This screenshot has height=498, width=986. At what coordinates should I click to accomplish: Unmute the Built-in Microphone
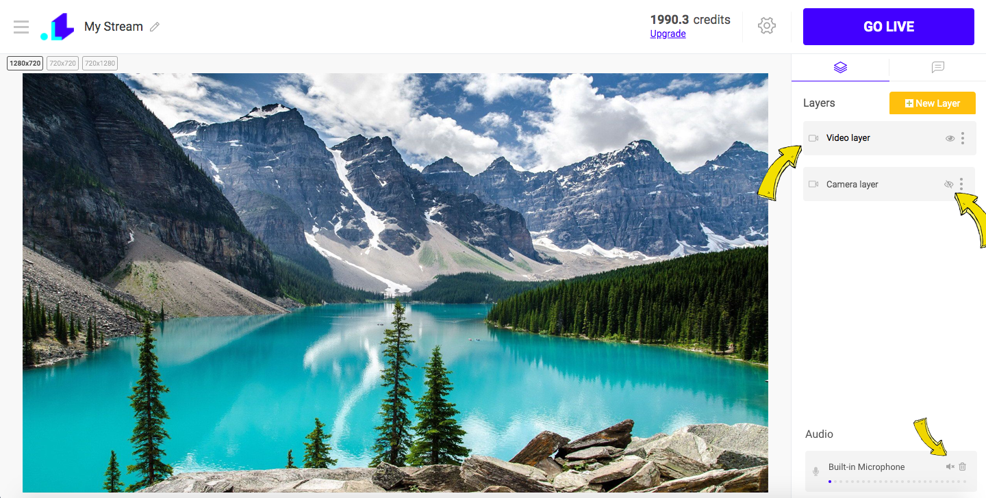coord(950,467)
